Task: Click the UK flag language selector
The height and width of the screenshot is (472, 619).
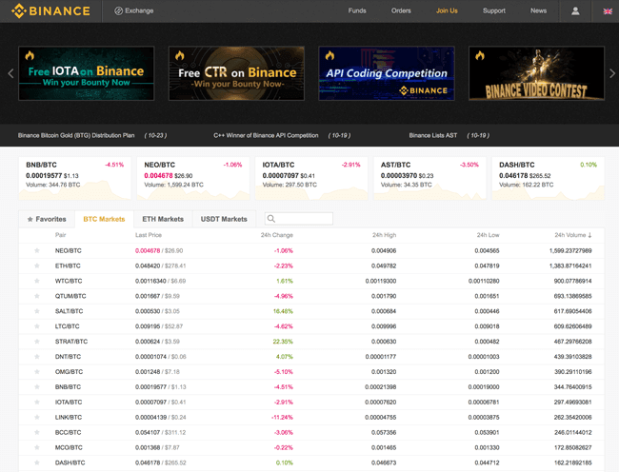Action: click(x=608, y=11)
